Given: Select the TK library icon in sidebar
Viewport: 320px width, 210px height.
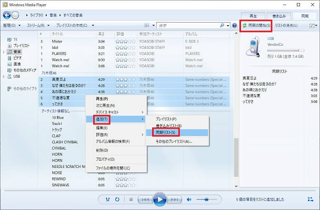Looking at the screenshot, I should point(9,39).
